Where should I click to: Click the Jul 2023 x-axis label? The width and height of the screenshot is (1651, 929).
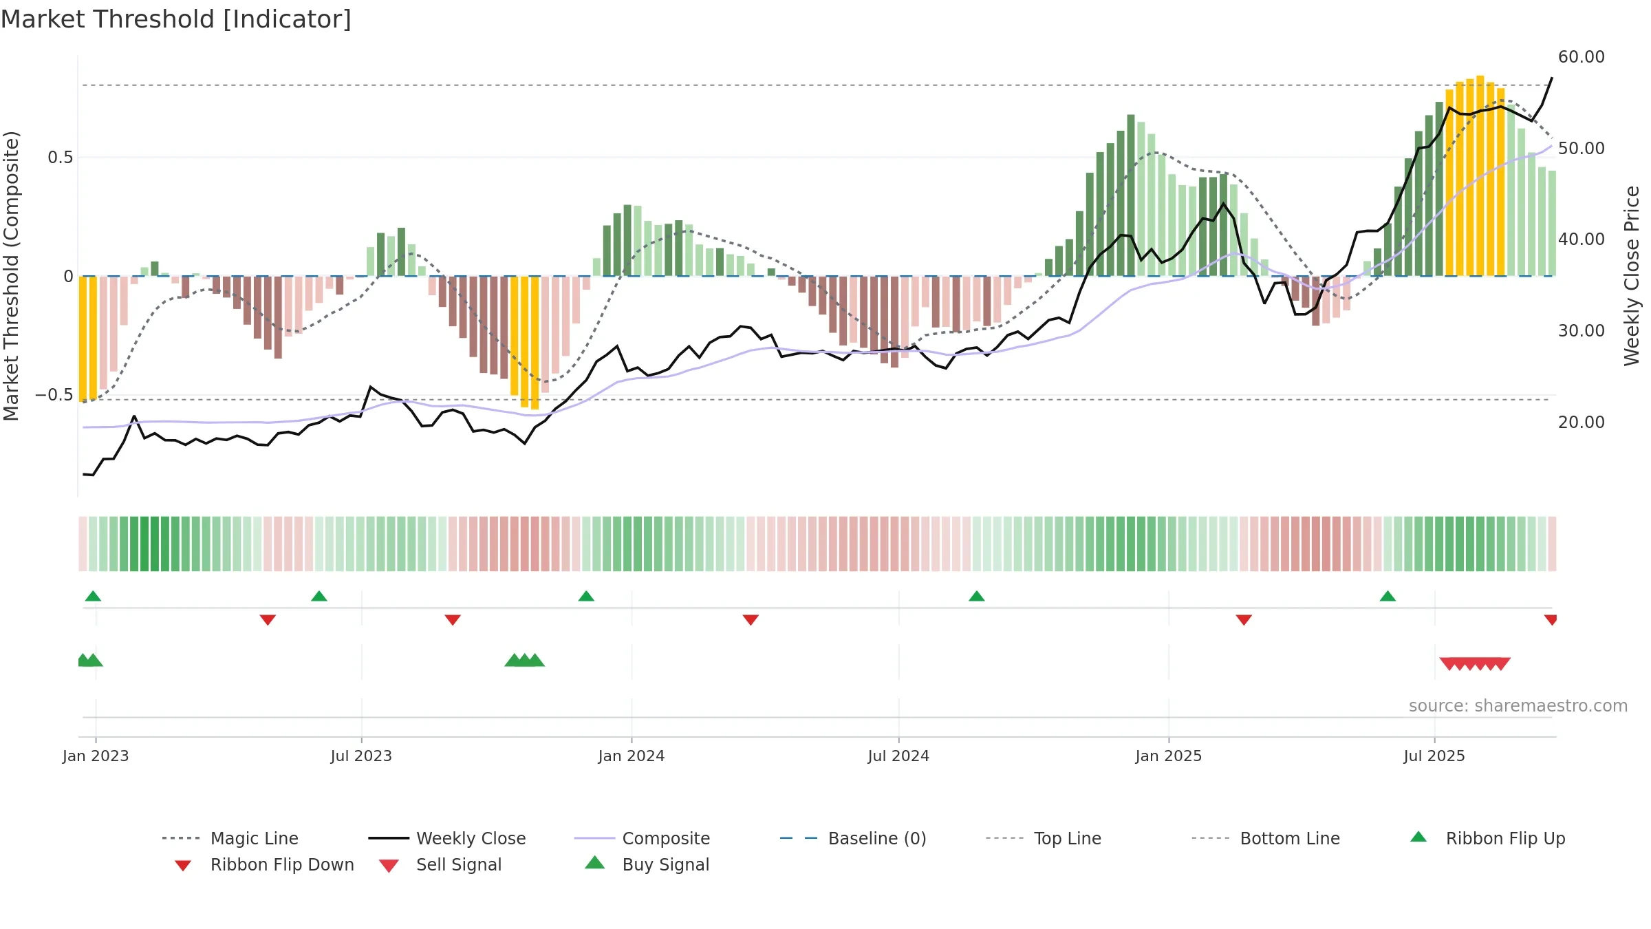pyautogui.click(x=361, y=756)
